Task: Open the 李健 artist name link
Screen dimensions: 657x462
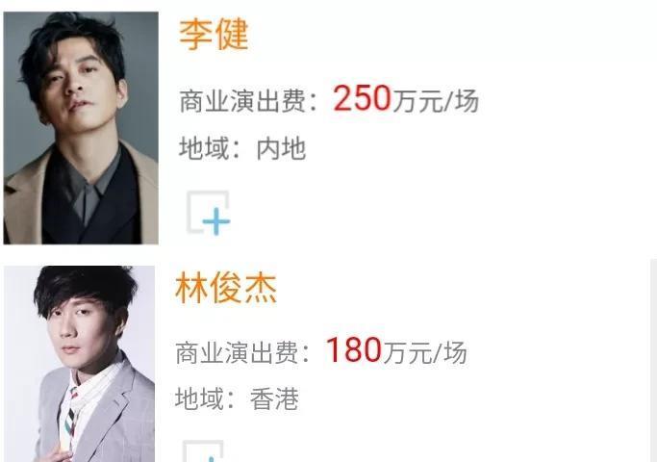Action: [214, 35]
